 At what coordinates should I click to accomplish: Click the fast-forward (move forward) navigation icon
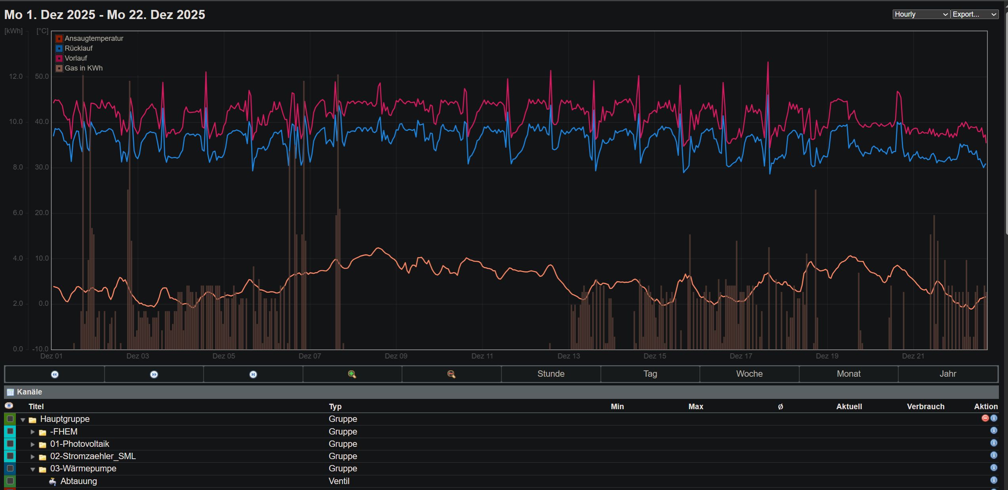click(154, 374)
